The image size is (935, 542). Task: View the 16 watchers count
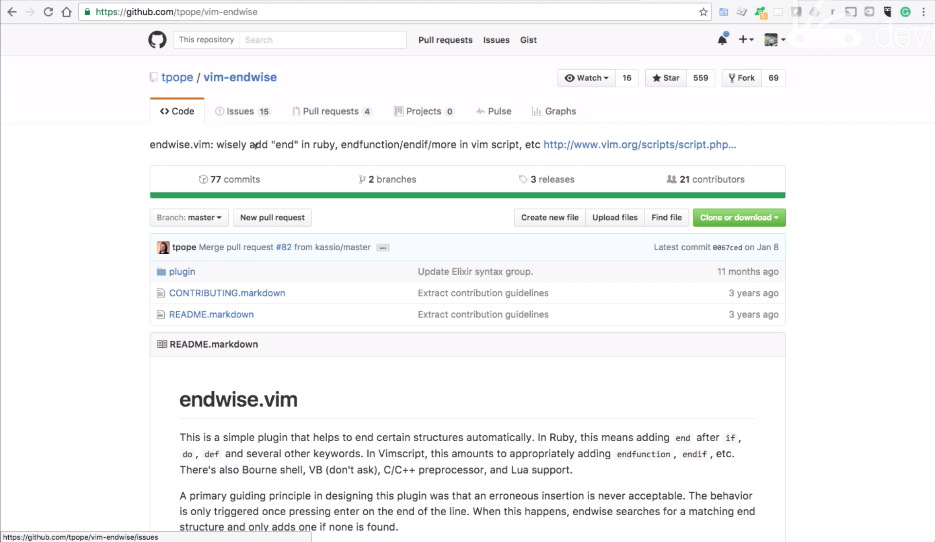point(627,78)
